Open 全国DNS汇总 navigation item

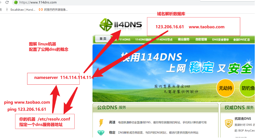pyautogui.click(x=241, y=39)
